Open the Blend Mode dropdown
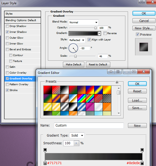Screen dimensions: 156x166 84,22
